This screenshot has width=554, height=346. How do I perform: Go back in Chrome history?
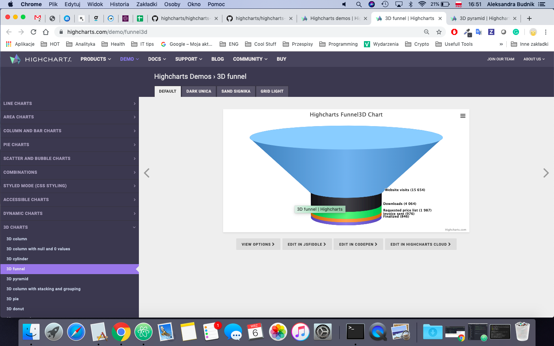click(x=9, y=32)
